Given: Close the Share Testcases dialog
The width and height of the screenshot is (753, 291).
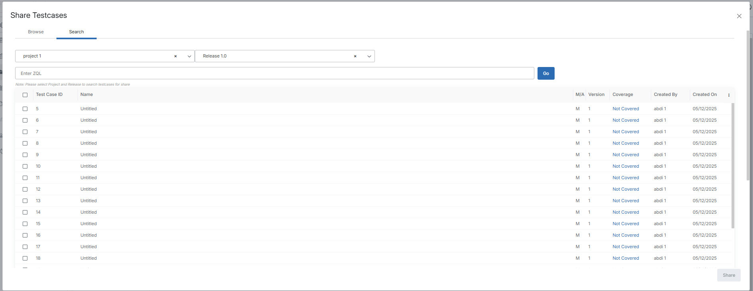Looking at the screenshot, I should coord(739,16).
